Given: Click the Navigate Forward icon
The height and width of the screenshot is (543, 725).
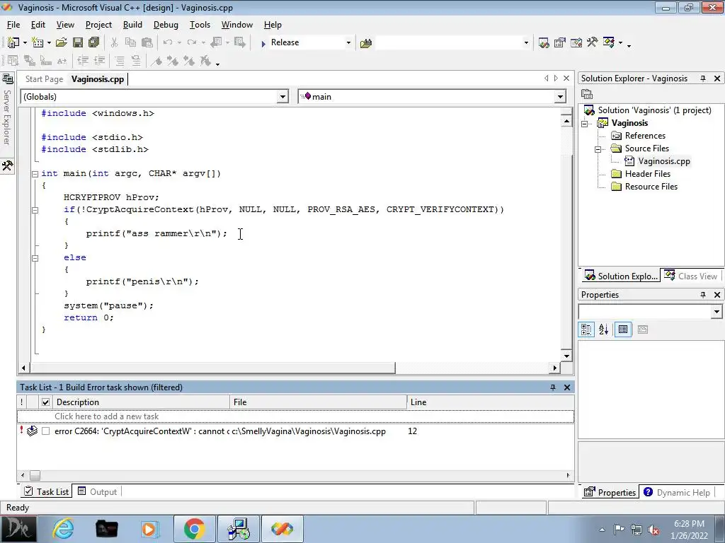Looking at the screenshot, I should pos(239,42).
